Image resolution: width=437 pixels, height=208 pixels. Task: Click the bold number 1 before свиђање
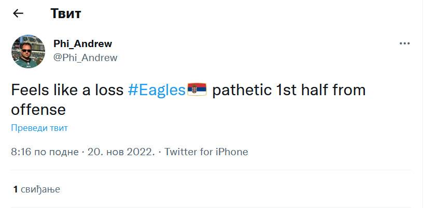pyautogui.click(x=16, y=189)
